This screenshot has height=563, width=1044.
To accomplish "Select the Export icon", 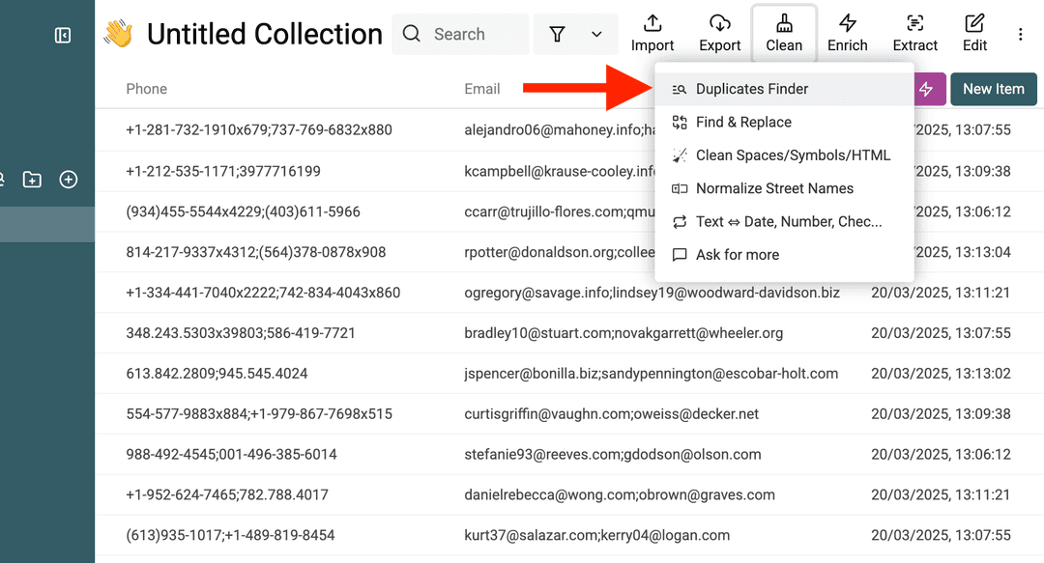I will 719,32.
